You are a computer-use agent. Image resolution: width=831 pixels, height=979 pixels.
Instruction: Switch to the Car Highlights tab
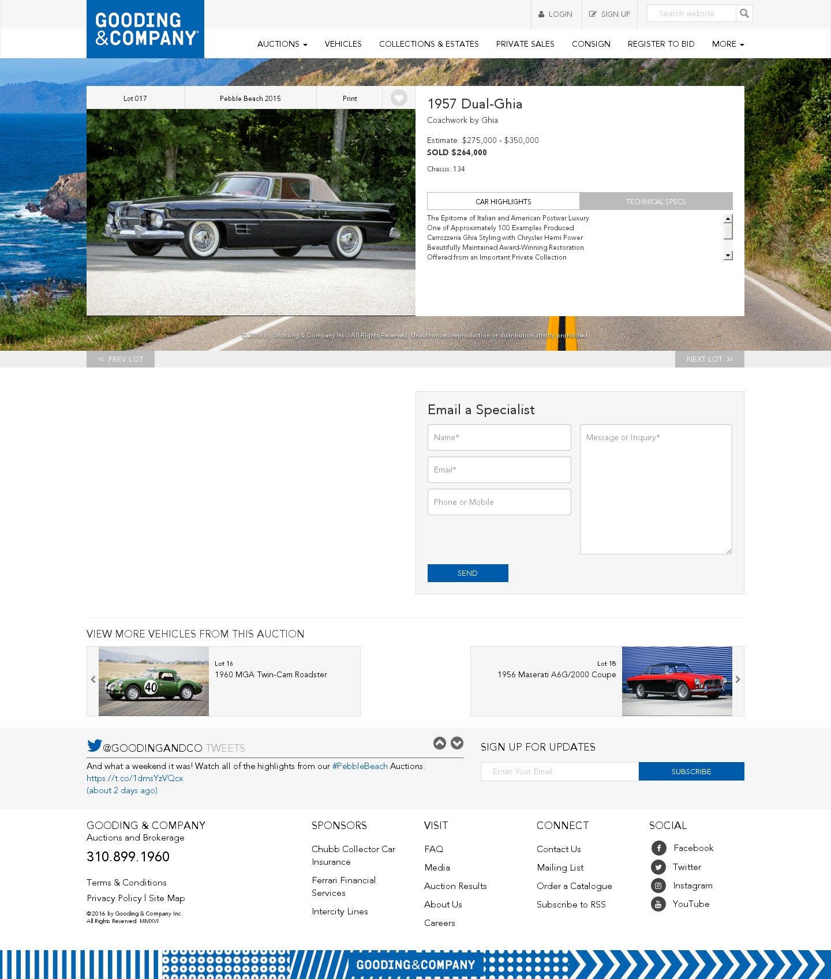pos(503,201)
